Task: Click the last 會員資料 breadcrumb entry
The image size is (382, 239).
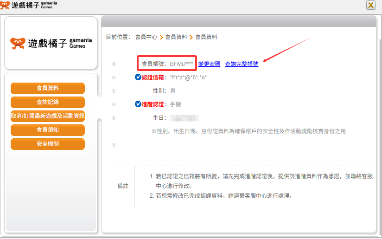Action: click(x=206, y=37)
